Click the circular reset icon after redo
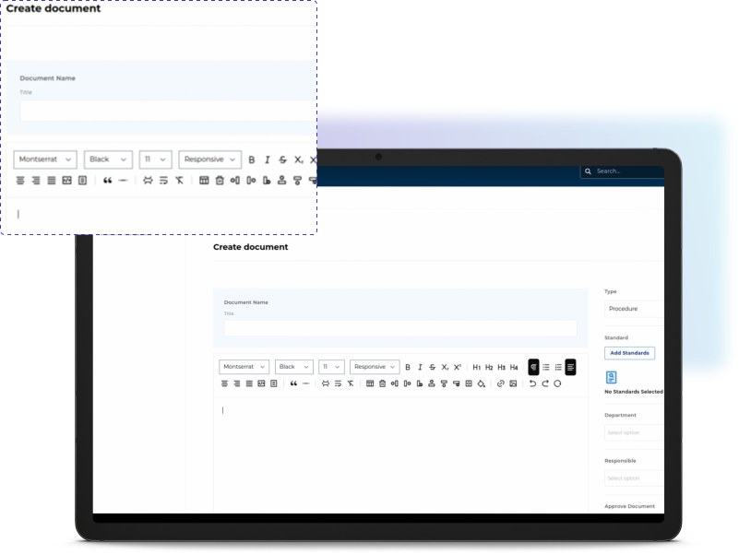Image resolution: width=739 pixels, height=554 pixels. (557, 383)
